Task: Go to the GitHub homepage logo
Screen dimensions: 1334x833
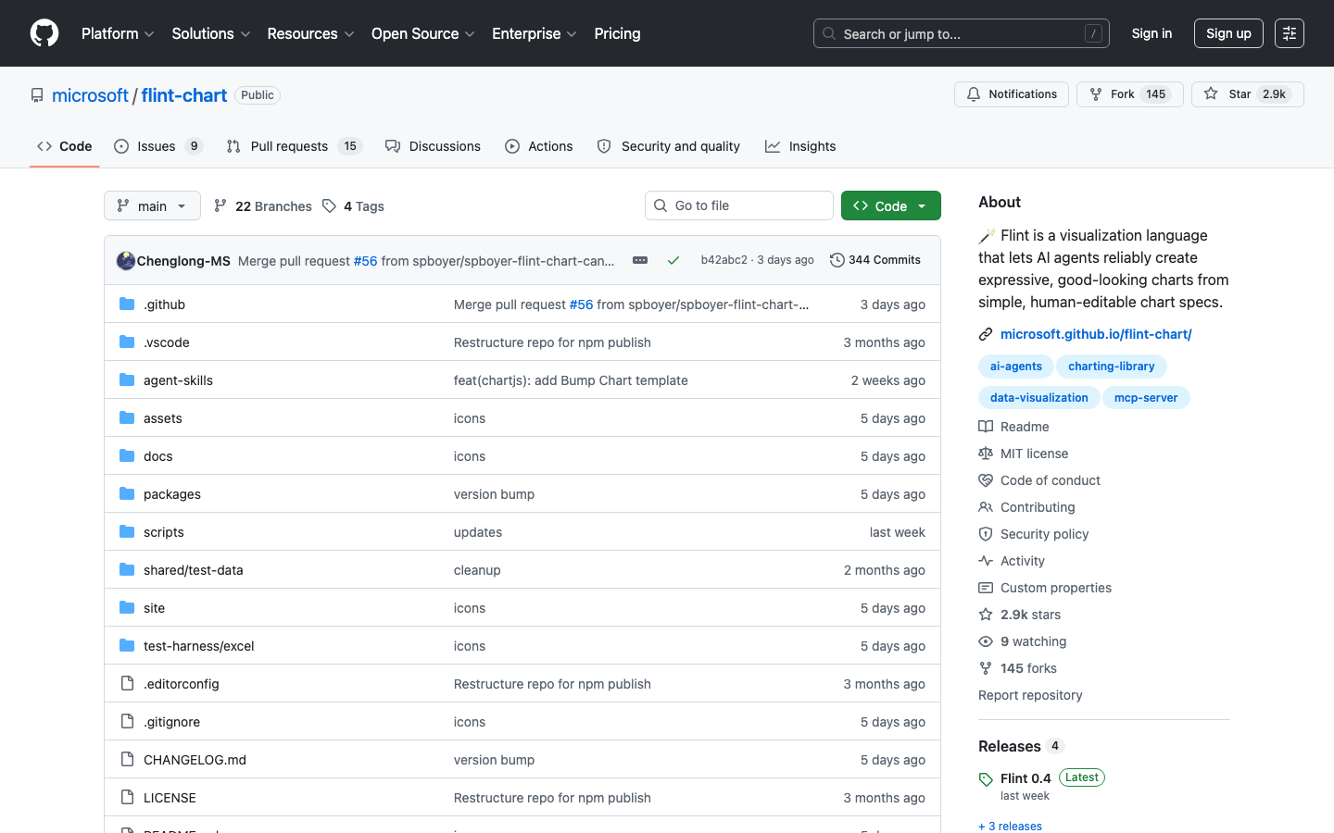Action: click(x=44, y=33)
